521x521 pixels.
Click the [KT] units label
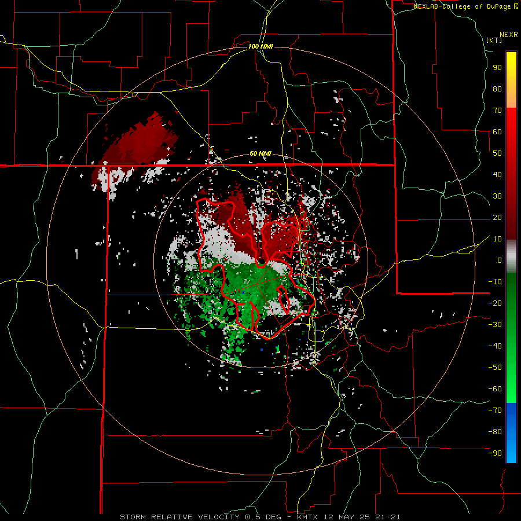click(494, 40)
